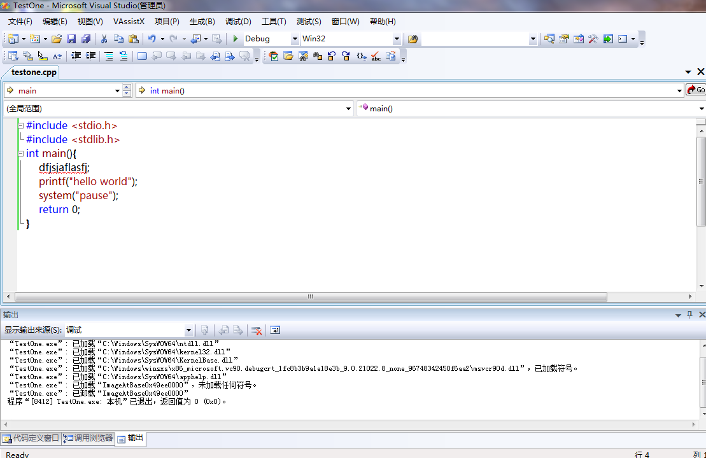The width and height of the screenshot is (706, 458).
Task: Open the 'int main()' definition dropdown
Action: (679, 90)
